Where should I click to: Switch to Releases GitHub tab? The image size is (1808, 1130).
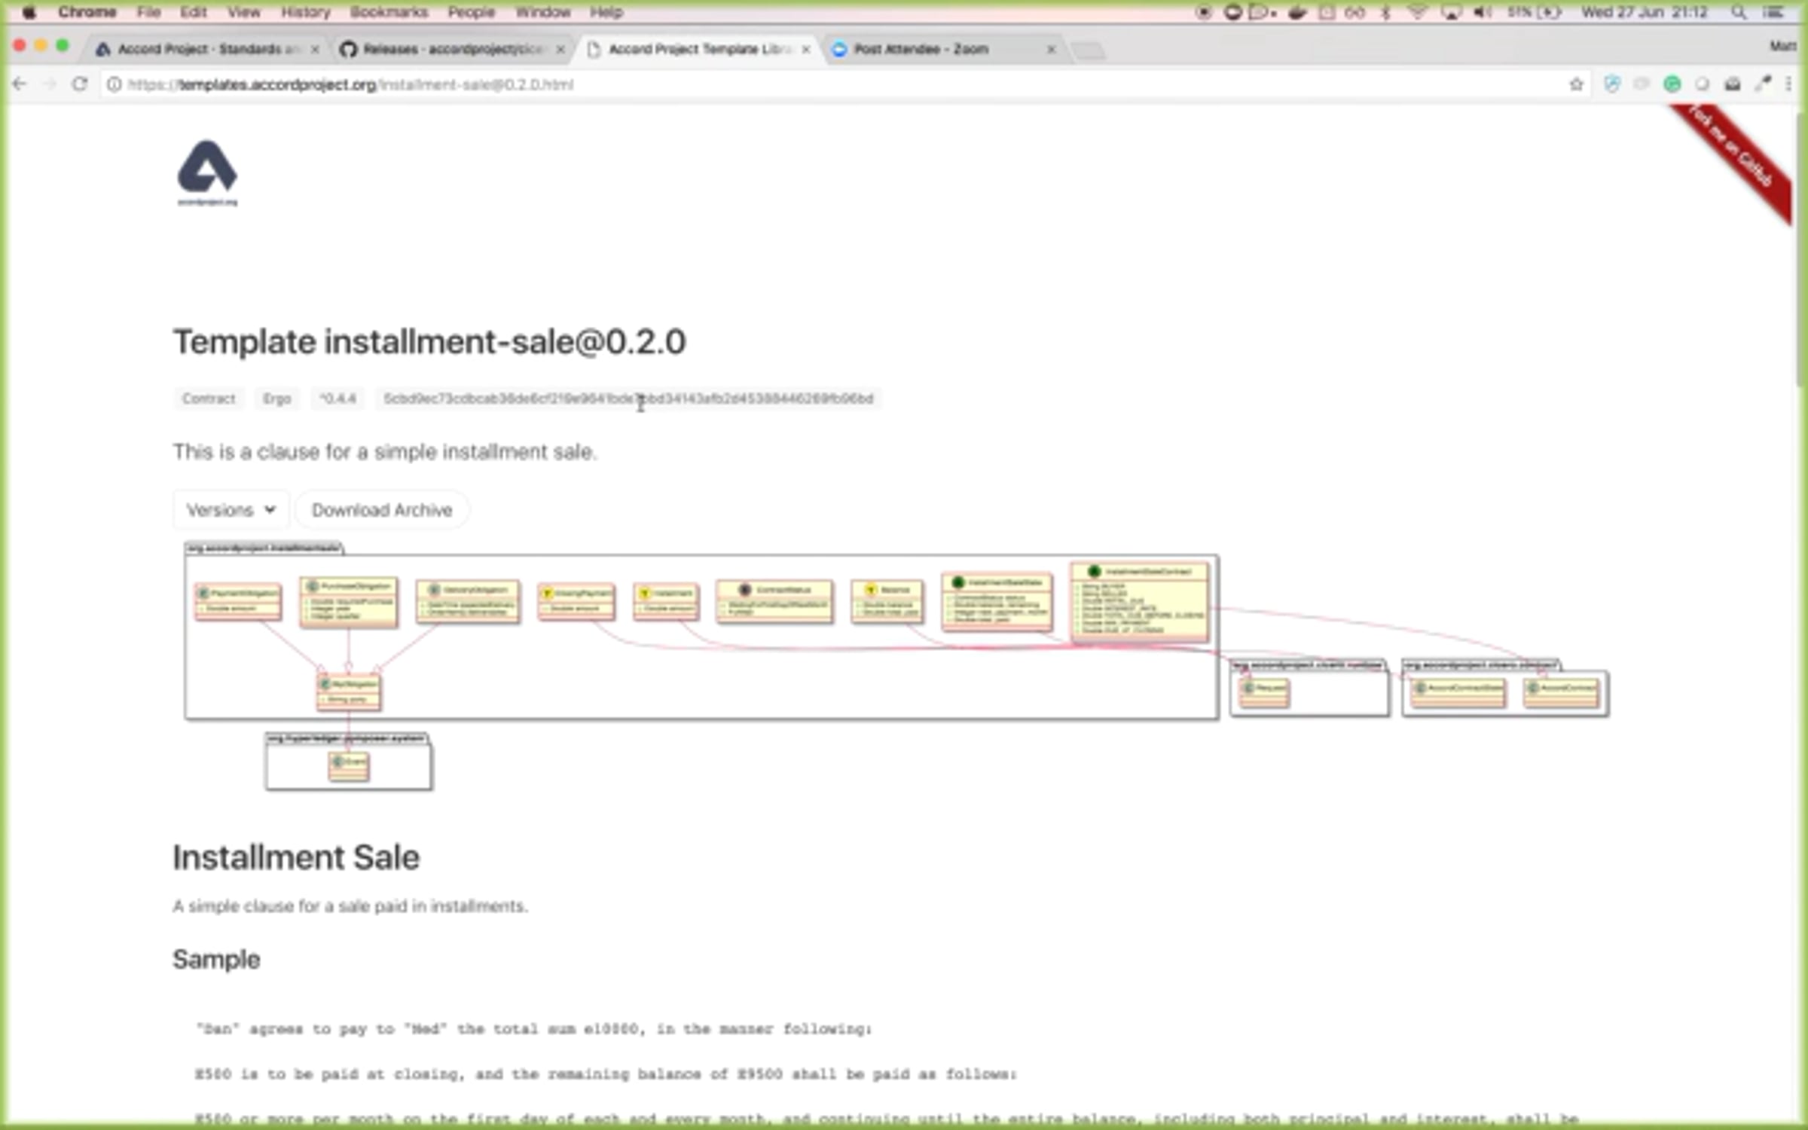coord(450,49)
